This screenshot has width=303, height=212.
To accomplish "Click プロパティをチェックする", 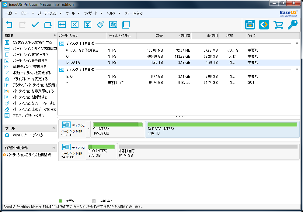I will click(x=29, y=115).
